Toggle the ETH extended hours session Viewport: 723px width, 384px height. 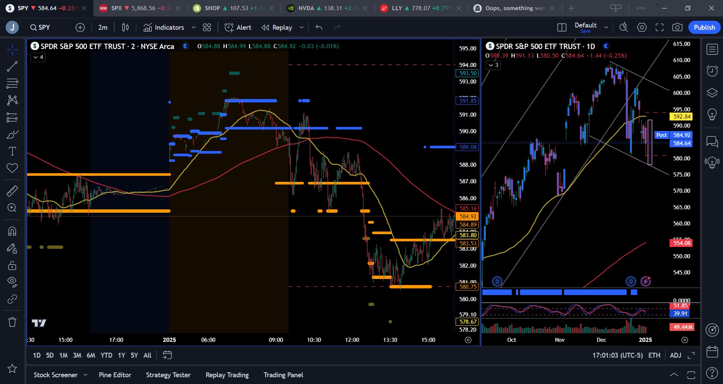tap(654, 355)
